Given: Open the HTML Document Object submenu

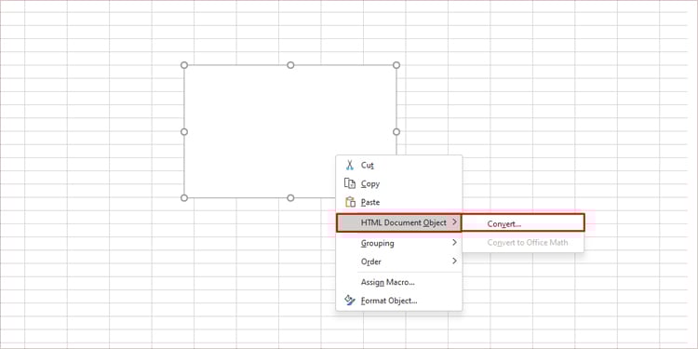Looking at the screenshot, I should click(399, 222).
